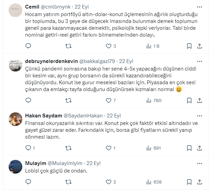This screenshot has width=219, height=190.
Task: Reply to Hakan Saydam's tweet
Action: pos(28,148)
